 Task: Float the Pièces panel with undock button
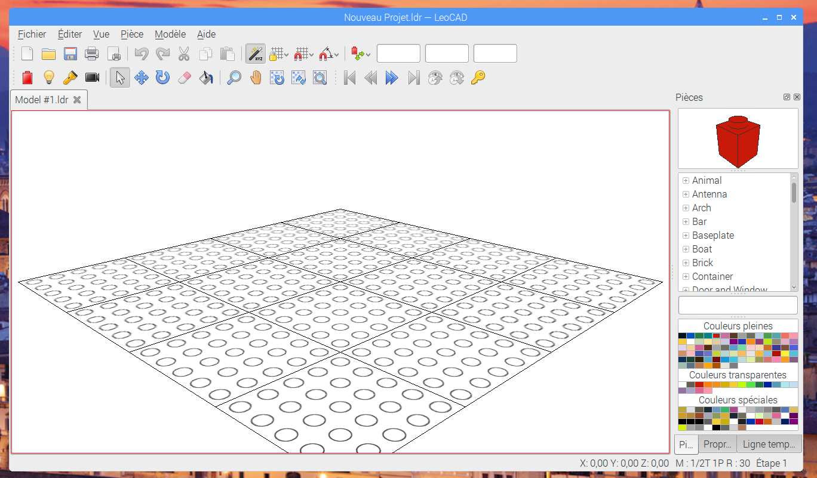point(787,97)
